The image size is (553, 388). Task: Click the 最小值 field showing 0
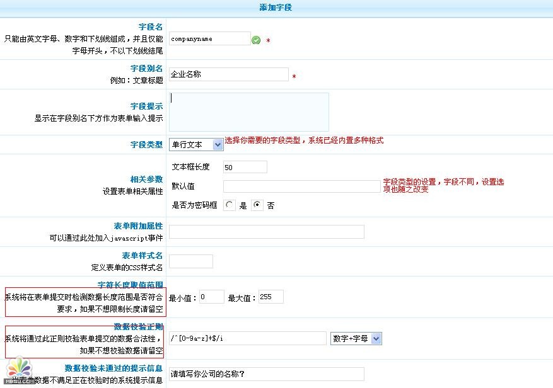click(211, 297)
